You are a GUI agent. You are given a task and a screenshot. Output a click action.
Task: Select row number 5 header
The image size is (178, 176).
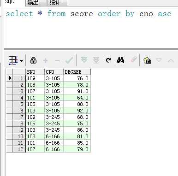(x=19, y=104)
